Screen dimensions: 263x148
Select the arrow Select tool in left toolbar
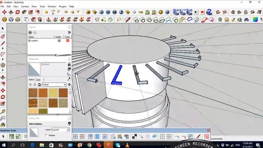(3, 28)
